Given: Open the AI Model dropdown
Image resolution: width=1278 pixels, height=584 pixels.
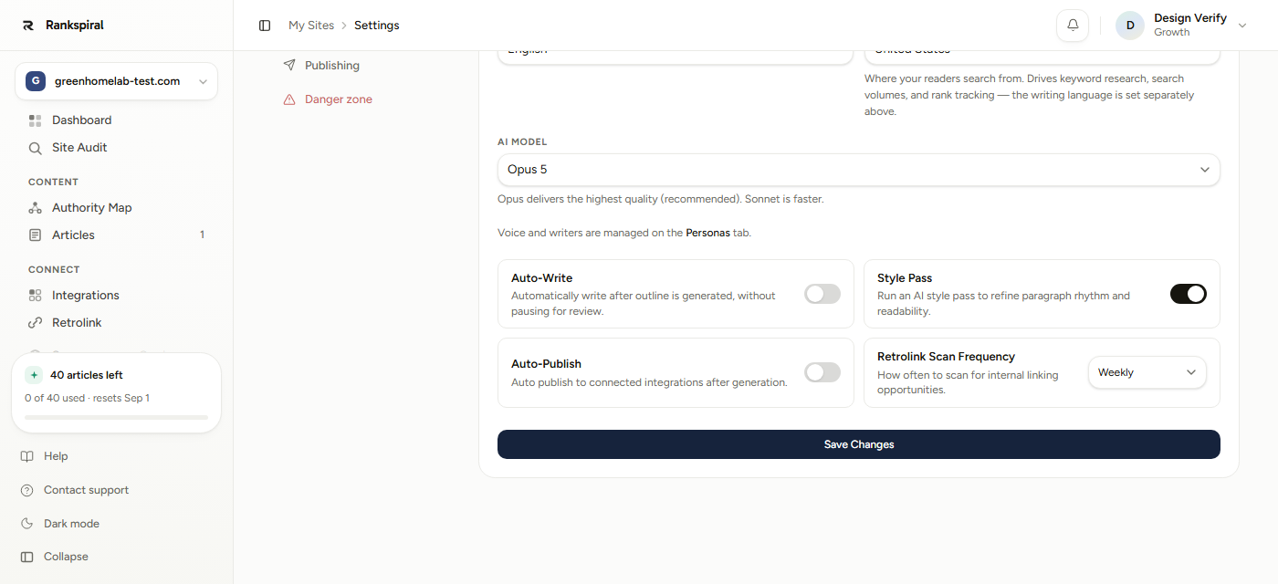Looking at the screenshot, I should click(x=858, y=170).
